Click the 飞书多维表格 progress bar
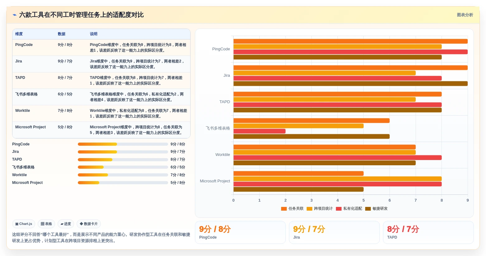 [123, 167]
